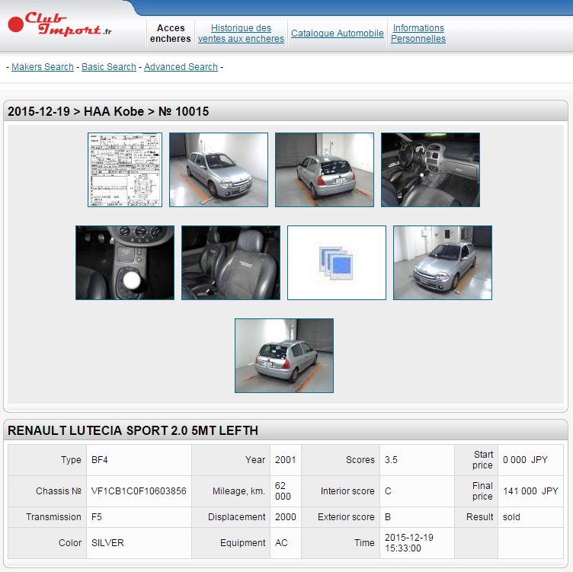The width and height of the screenshot is (573, 572).
Task: Click the Renault Lutecia Sport title bar
Action: [133, 430]
